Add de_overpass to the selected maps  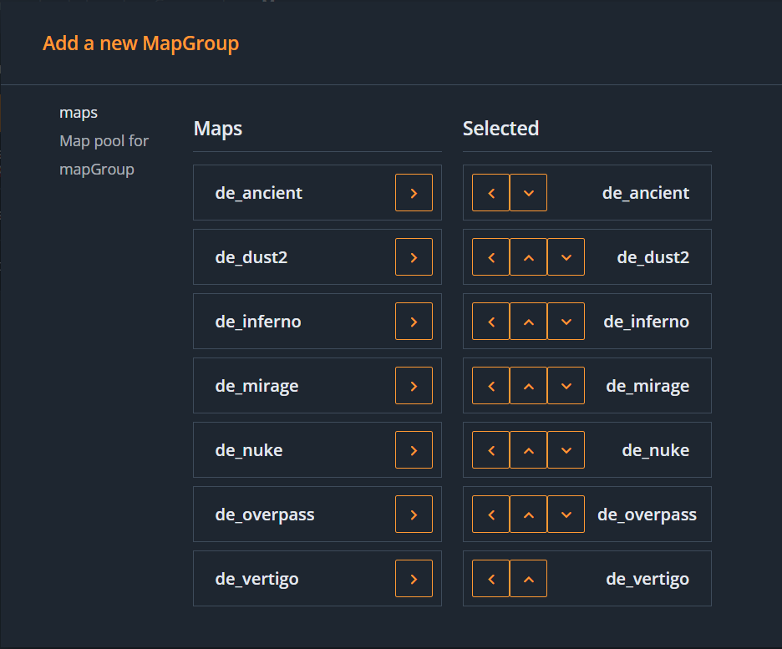tap(414, 515)
